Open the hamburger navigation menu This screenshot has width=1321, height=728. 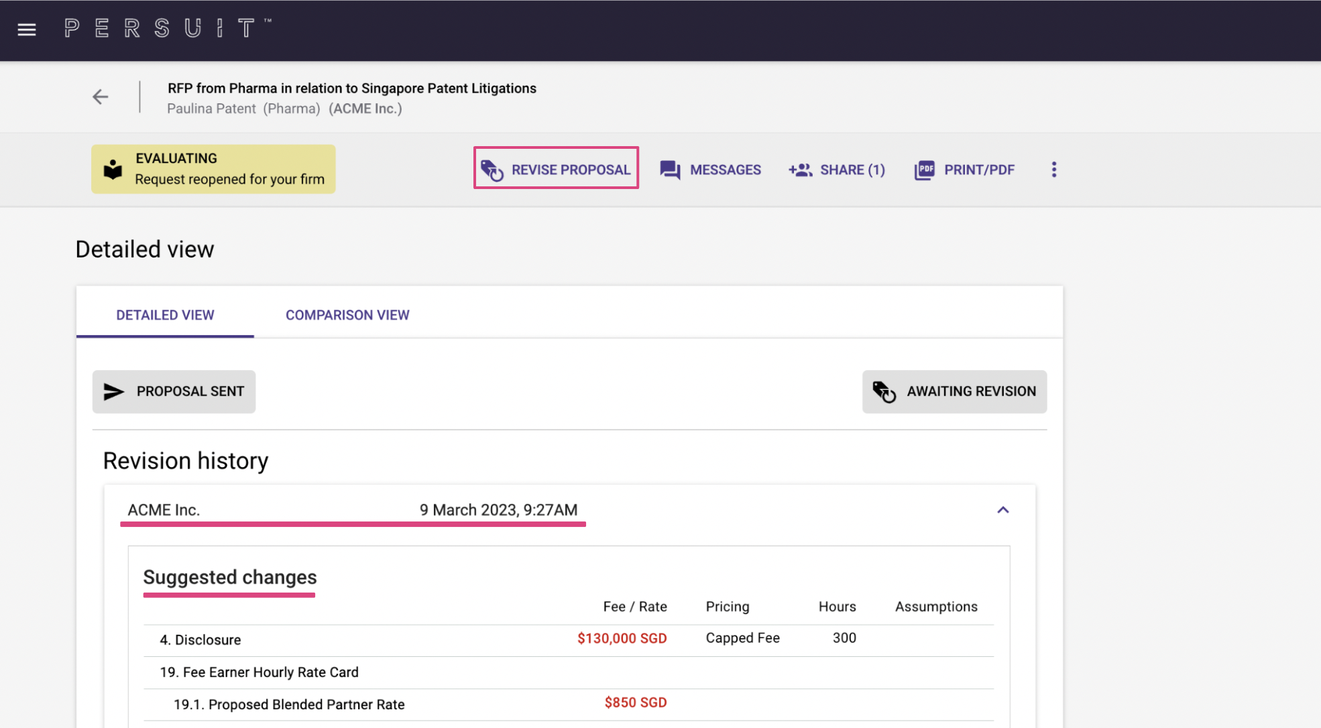tap(27, 29)
